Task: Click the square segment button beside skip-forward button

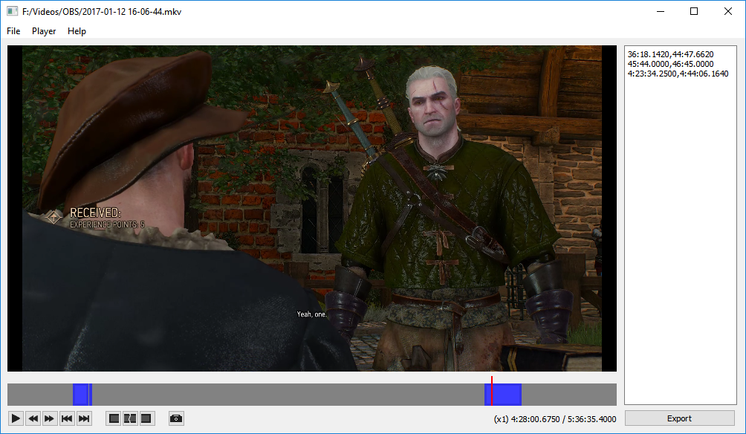Action: [x=114, y=419]
